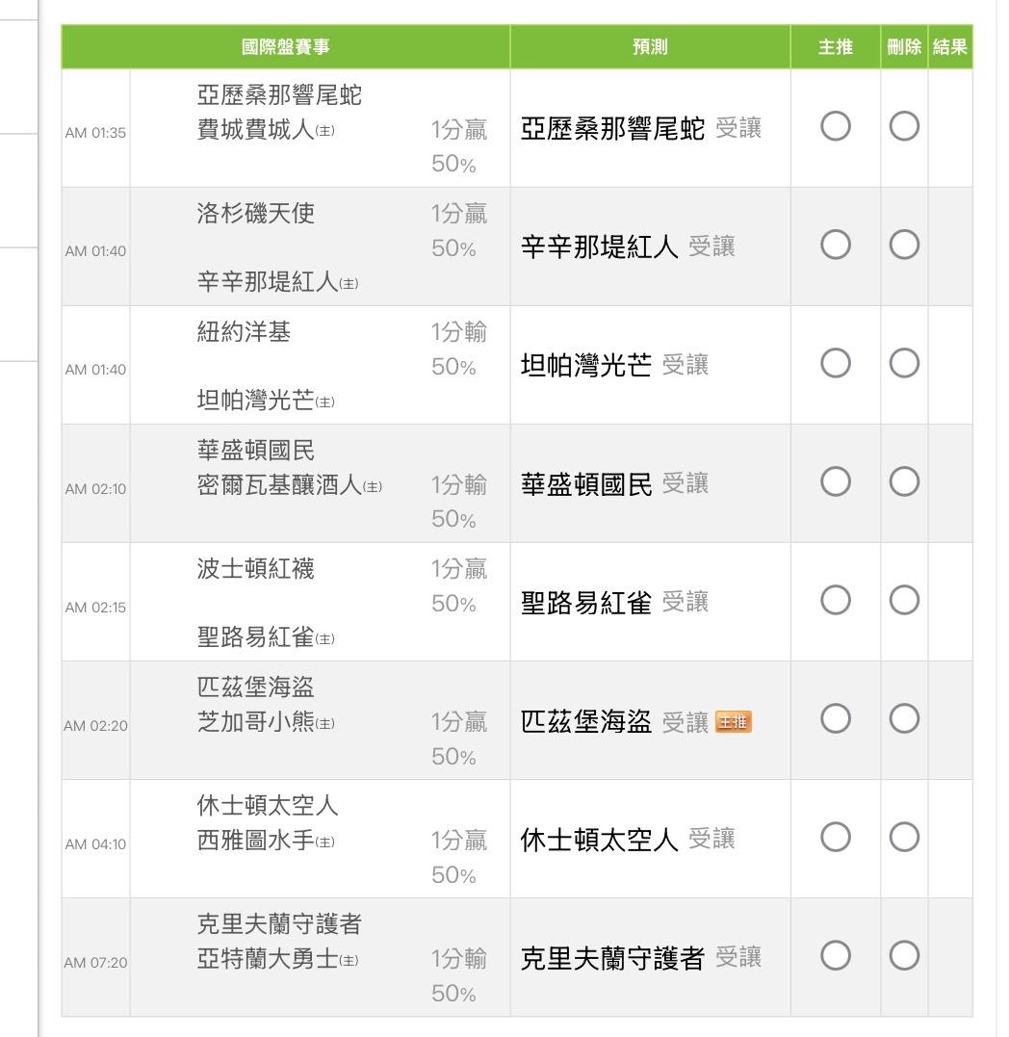Select 刪除 radio for 匹茲堡海盜 prediction
Screen dimensions: 1009x1037
(904, 720)
